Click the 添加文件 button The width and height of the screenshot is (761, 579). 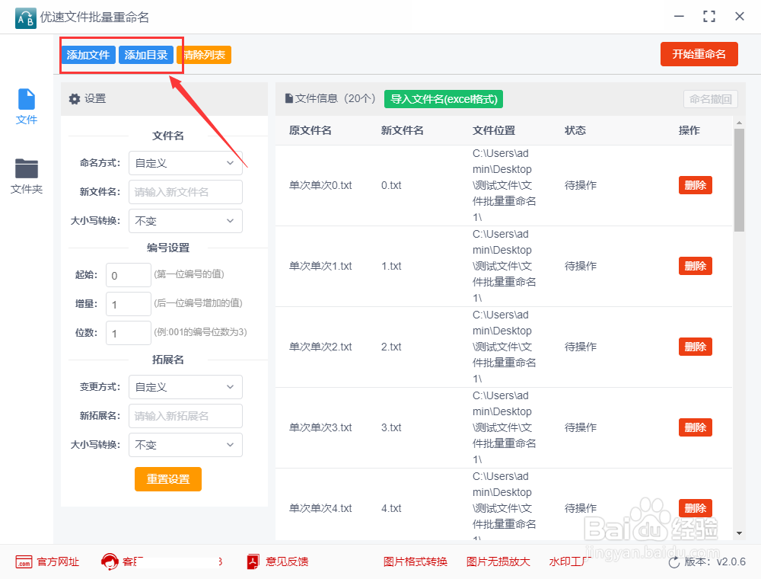88,55
